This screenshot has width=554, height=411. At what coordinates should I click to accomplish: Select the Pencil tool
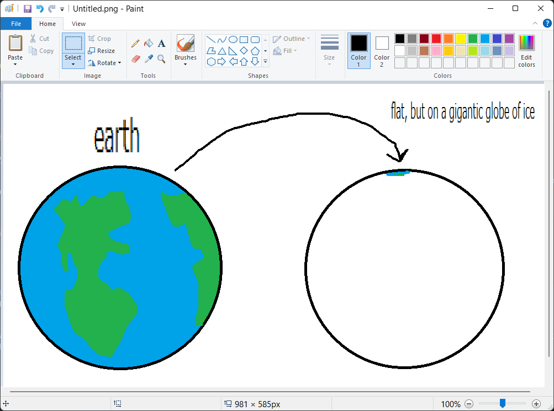pyautogui.click(x=135, y=44)
